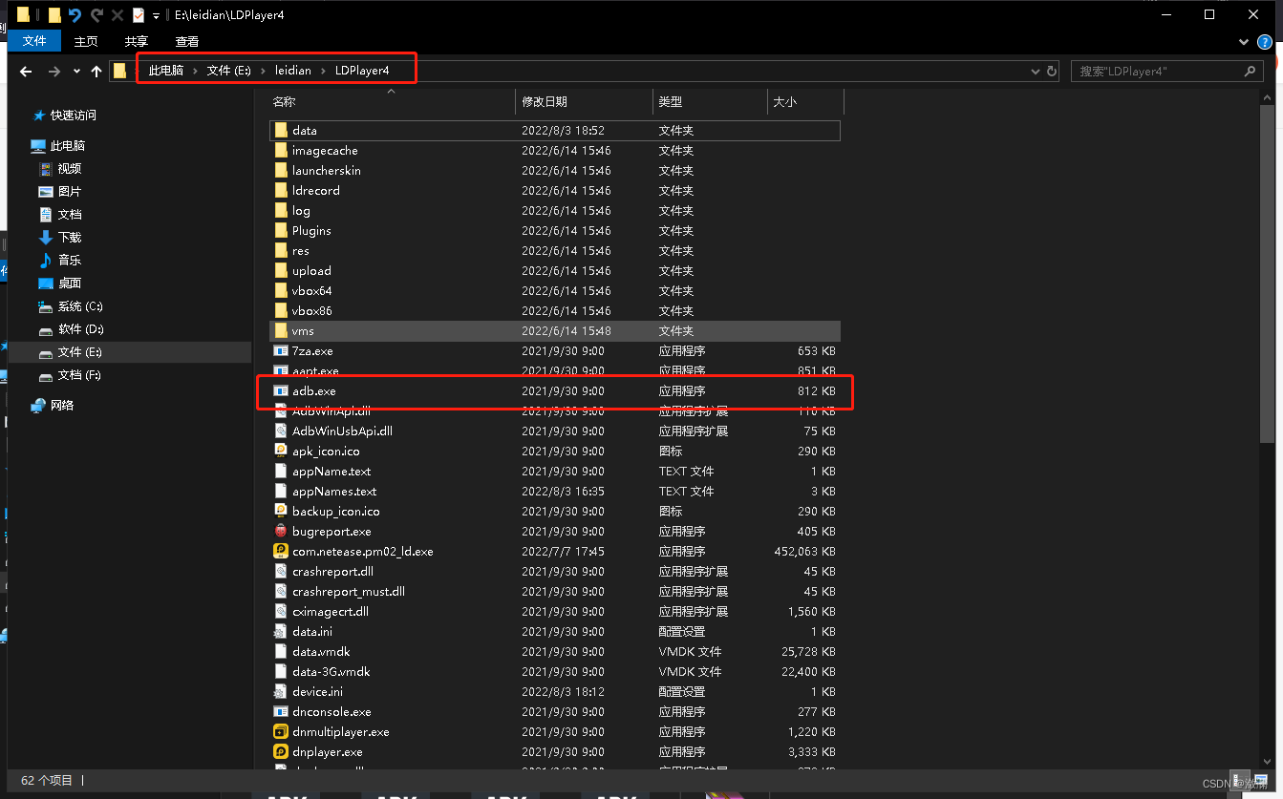This screenshot has height=799, width=1283.
Task: Select the folder named vbox64
Action: 312,290
